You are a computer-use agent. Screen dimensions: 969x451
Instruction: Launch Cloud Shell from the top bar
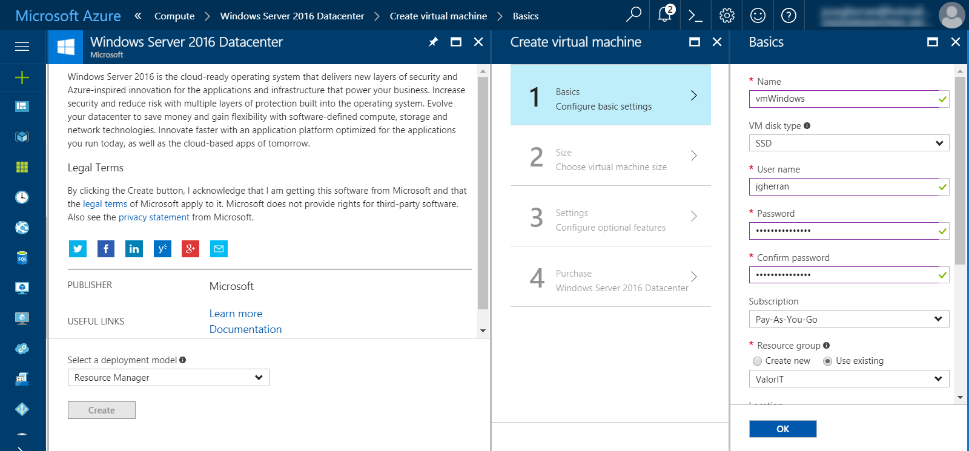pos(695,16)
